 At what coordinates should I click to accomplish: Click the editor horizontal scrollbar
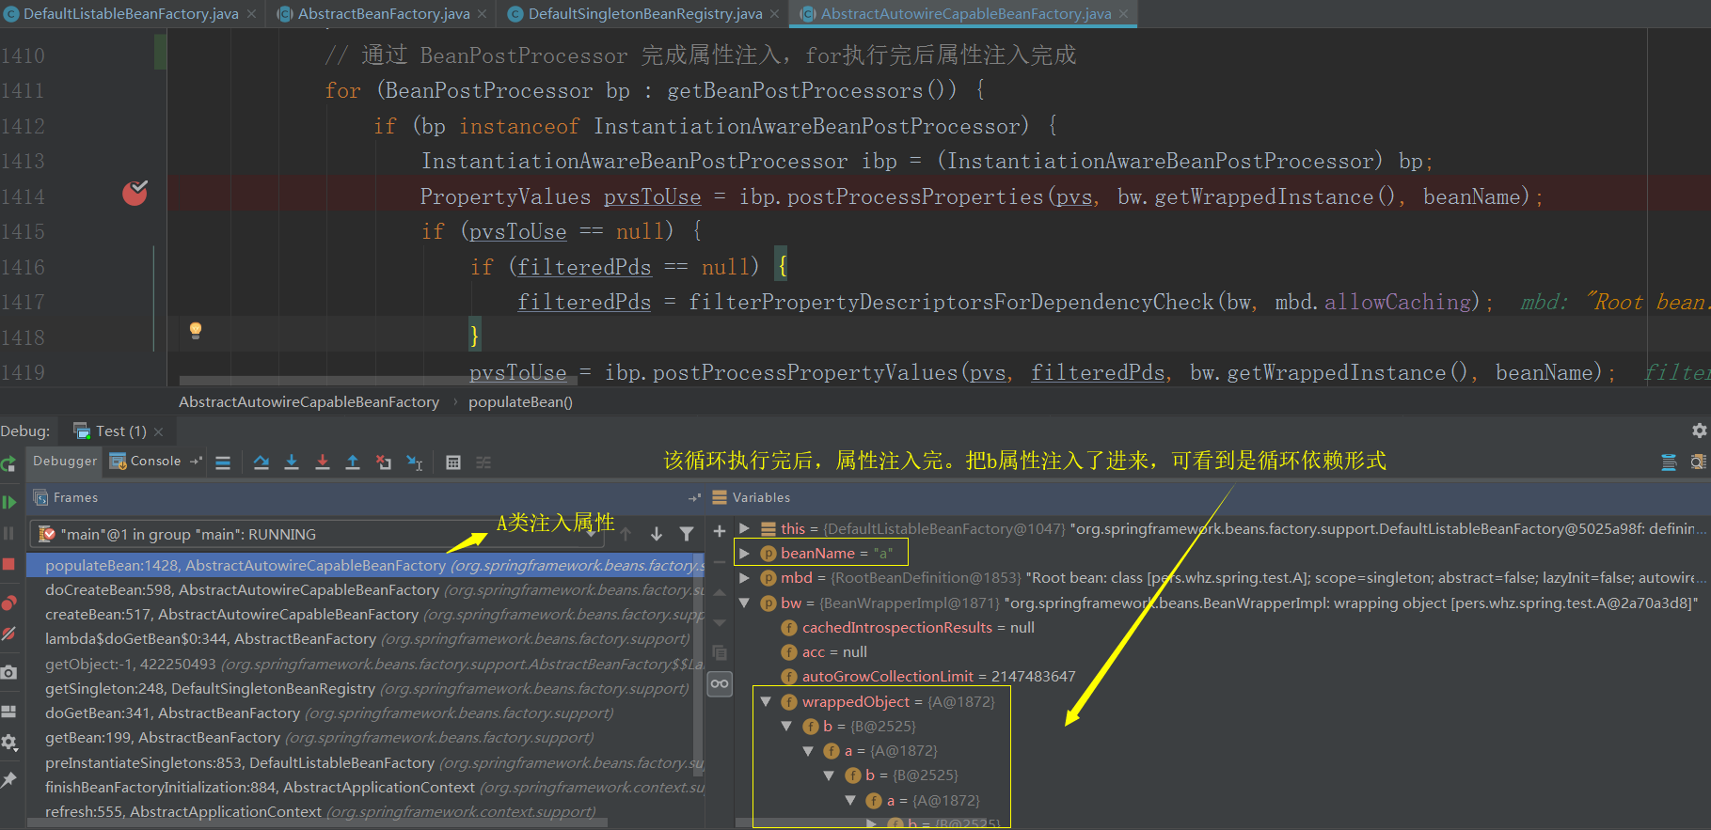point(376,381)
